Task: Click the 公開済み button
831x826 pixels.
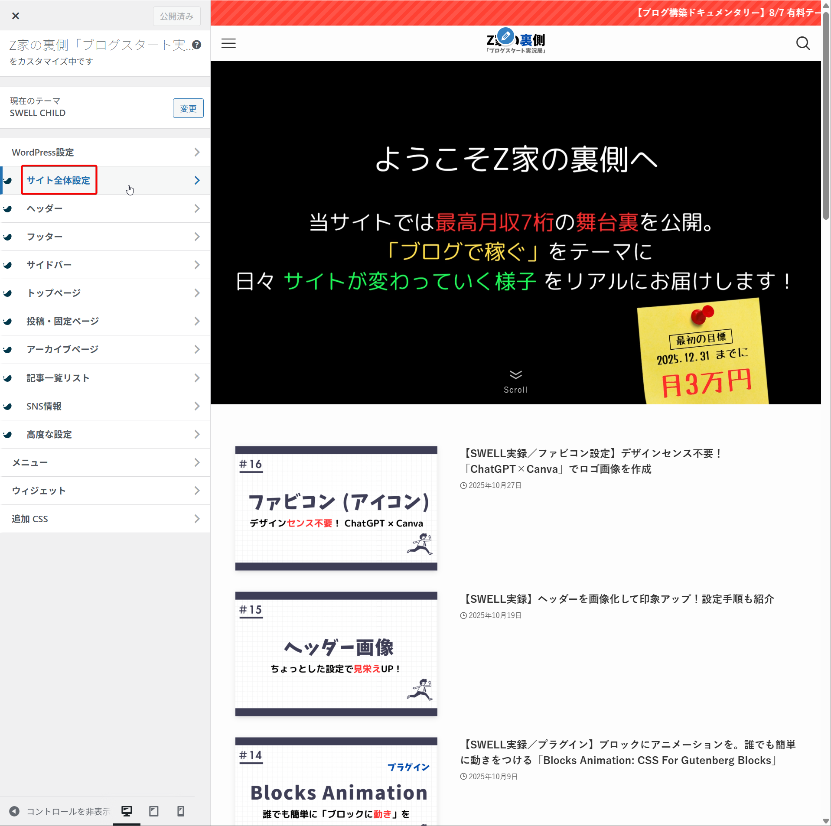Action: [176, 16]
